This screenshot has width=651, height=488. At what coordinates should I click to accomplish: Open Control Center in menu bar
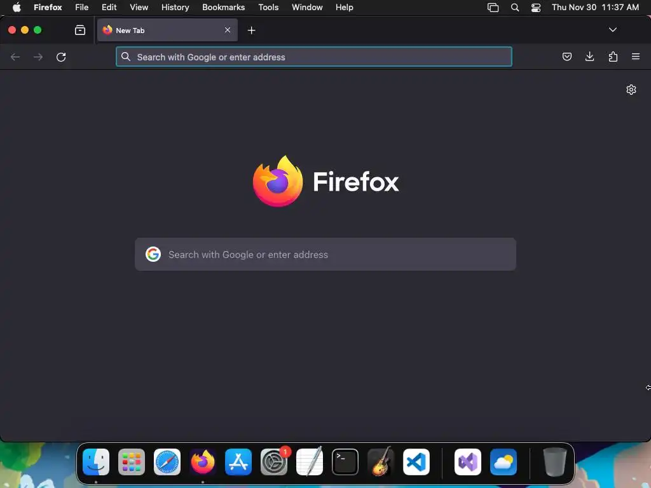(x=536, y=7)
